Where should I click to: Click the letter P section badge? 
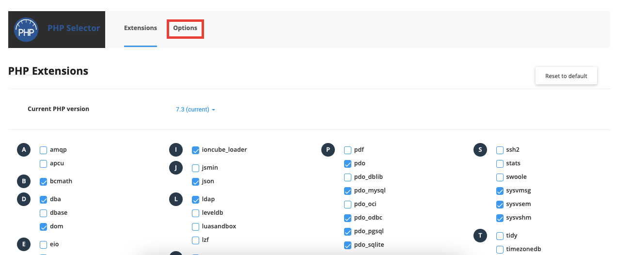(x=328, y=150)
